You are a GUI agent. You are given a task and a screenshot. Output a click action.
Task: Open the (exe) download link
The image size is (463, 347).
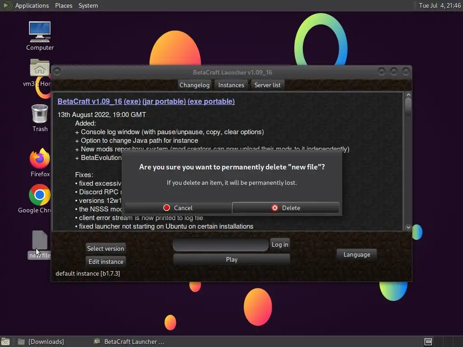132,101
